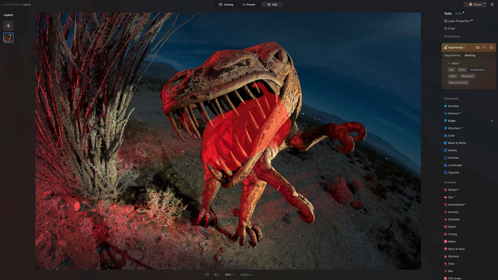The height and width of the screenshot is (280, 498).
Task: Reset Supersharp adjustments with the undo arrow
Action: pyautogui.click(x=485, y=48)
